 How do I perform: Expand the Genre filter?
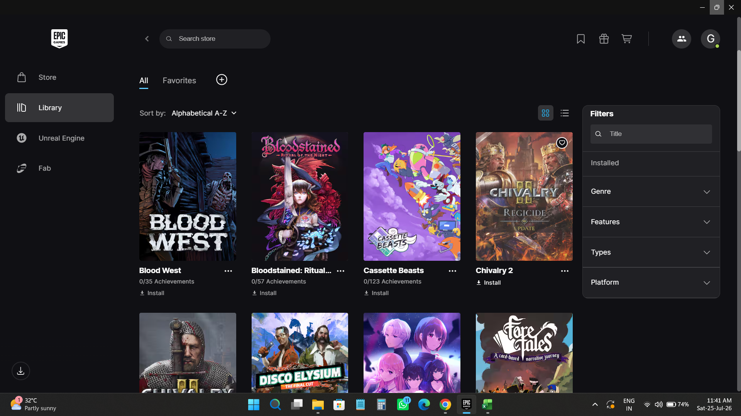click(651, 191)
